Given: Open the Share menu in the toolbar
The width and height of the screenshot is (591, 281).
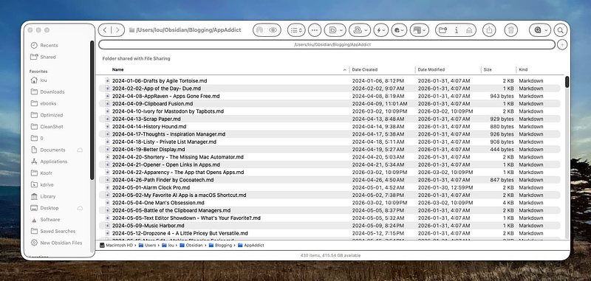Looking at the screenshot, I should [x=489, y=30].
